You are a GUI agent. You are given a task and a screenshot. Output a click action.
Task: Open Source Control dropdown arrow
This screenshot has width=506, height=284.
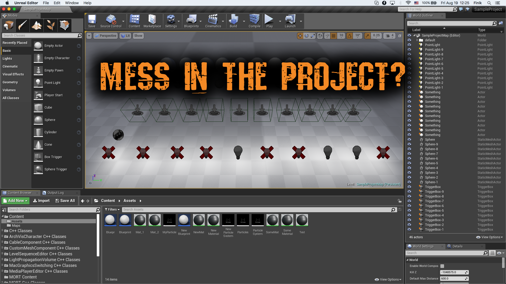tap(123, 21)
